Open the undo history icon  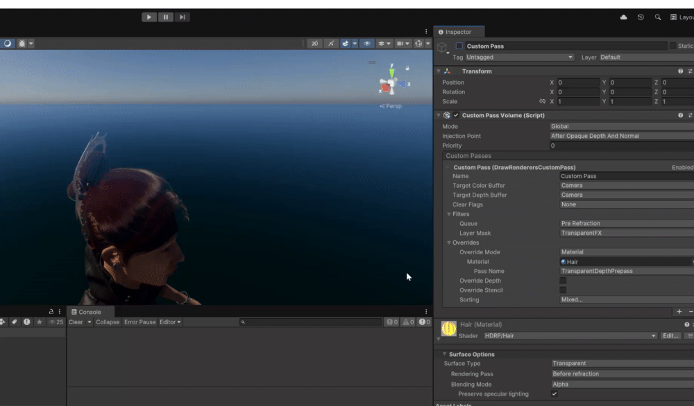click(641, 17)
